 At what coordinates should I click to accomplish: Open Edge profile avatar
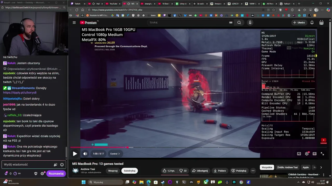(316, 10)
